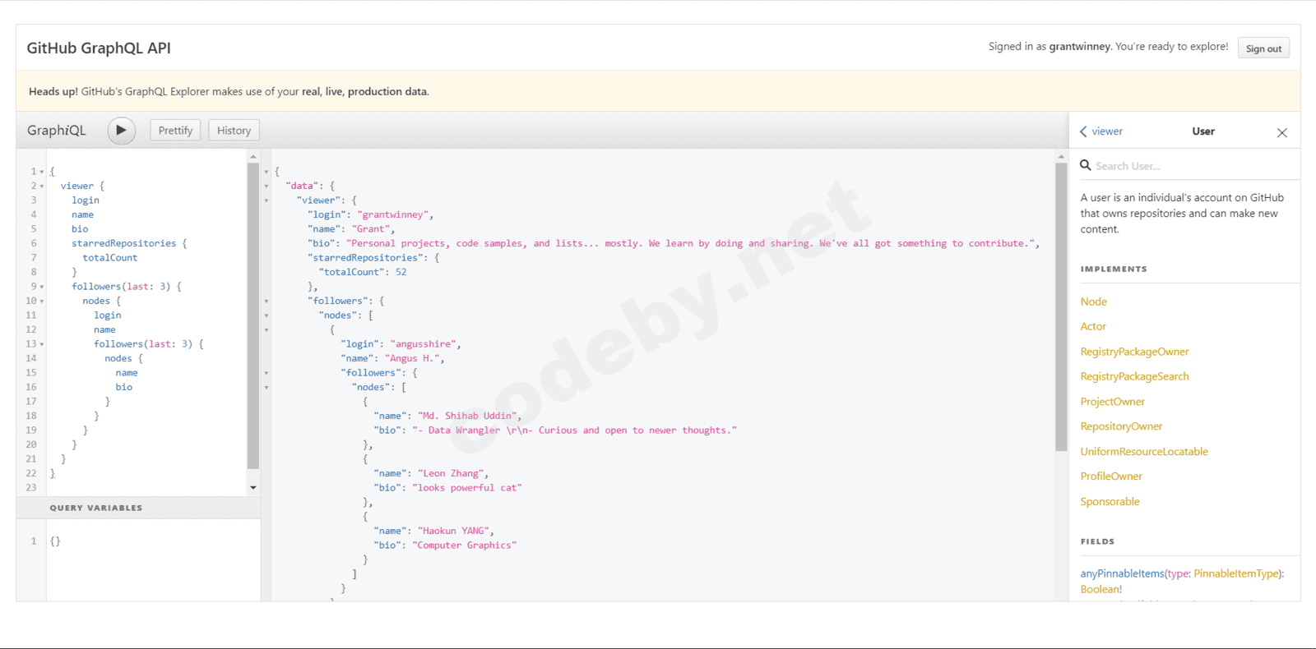The height and width of the screenshot is (649, 1316).
Task: Click the GraphiQL title in the toolbar
Action: point(56,131)
